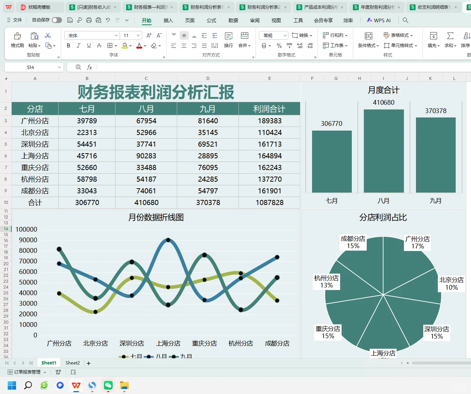This screenshot has width=471, height=394.
Task: Apply Bold formatting
Action: tap(68, 46)
